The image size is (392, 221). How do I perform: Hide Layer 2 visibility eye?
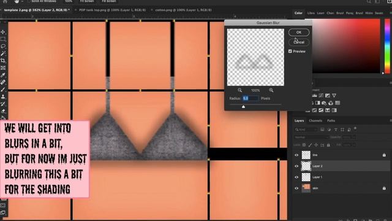tap(296, 166)
